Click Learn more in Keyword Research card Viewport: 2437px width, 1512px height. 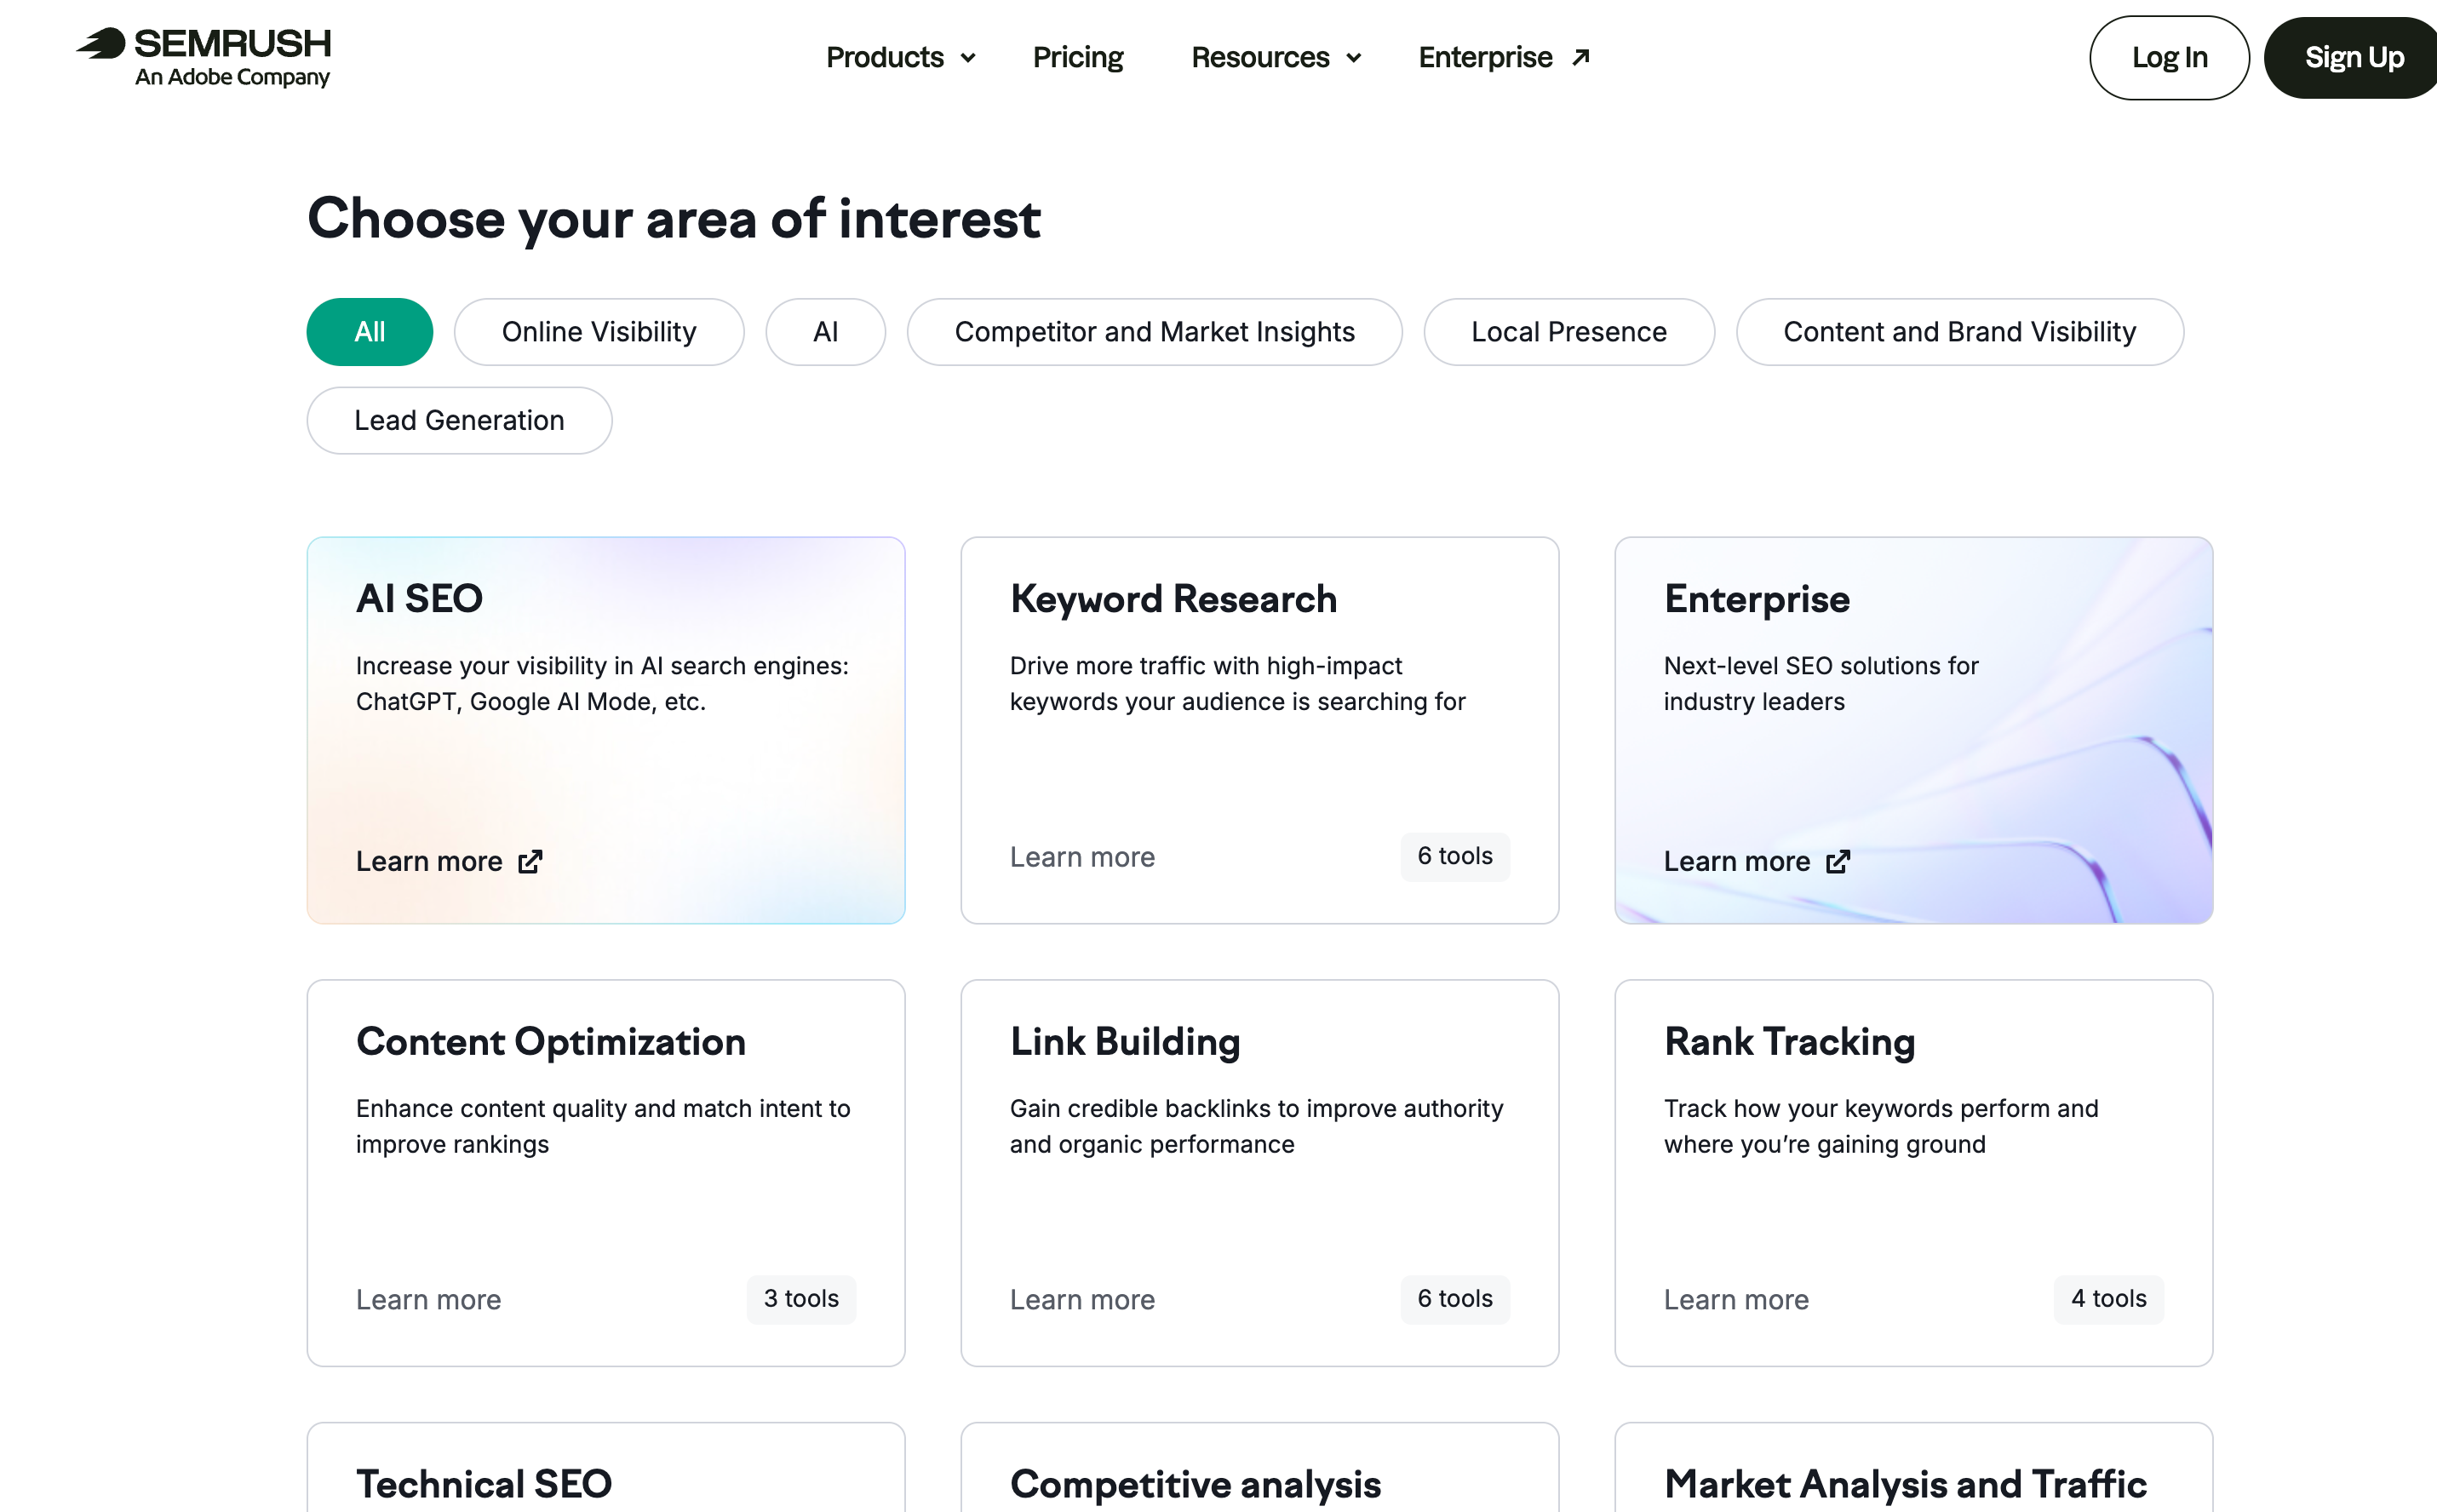pos(1082,857)
